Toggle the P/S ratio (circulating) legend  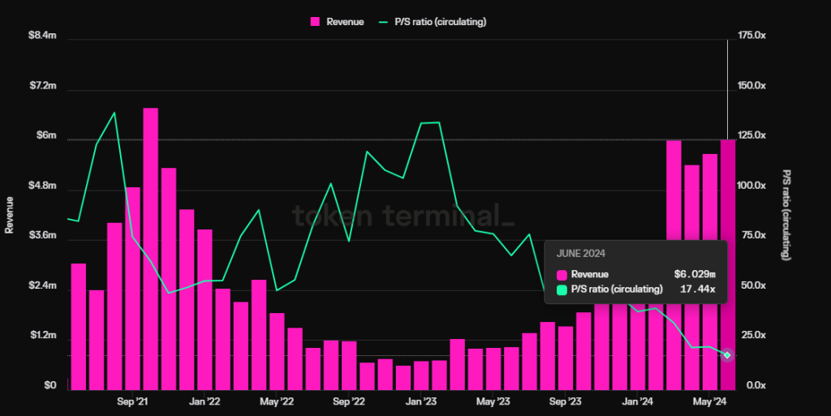coord(433,22)
